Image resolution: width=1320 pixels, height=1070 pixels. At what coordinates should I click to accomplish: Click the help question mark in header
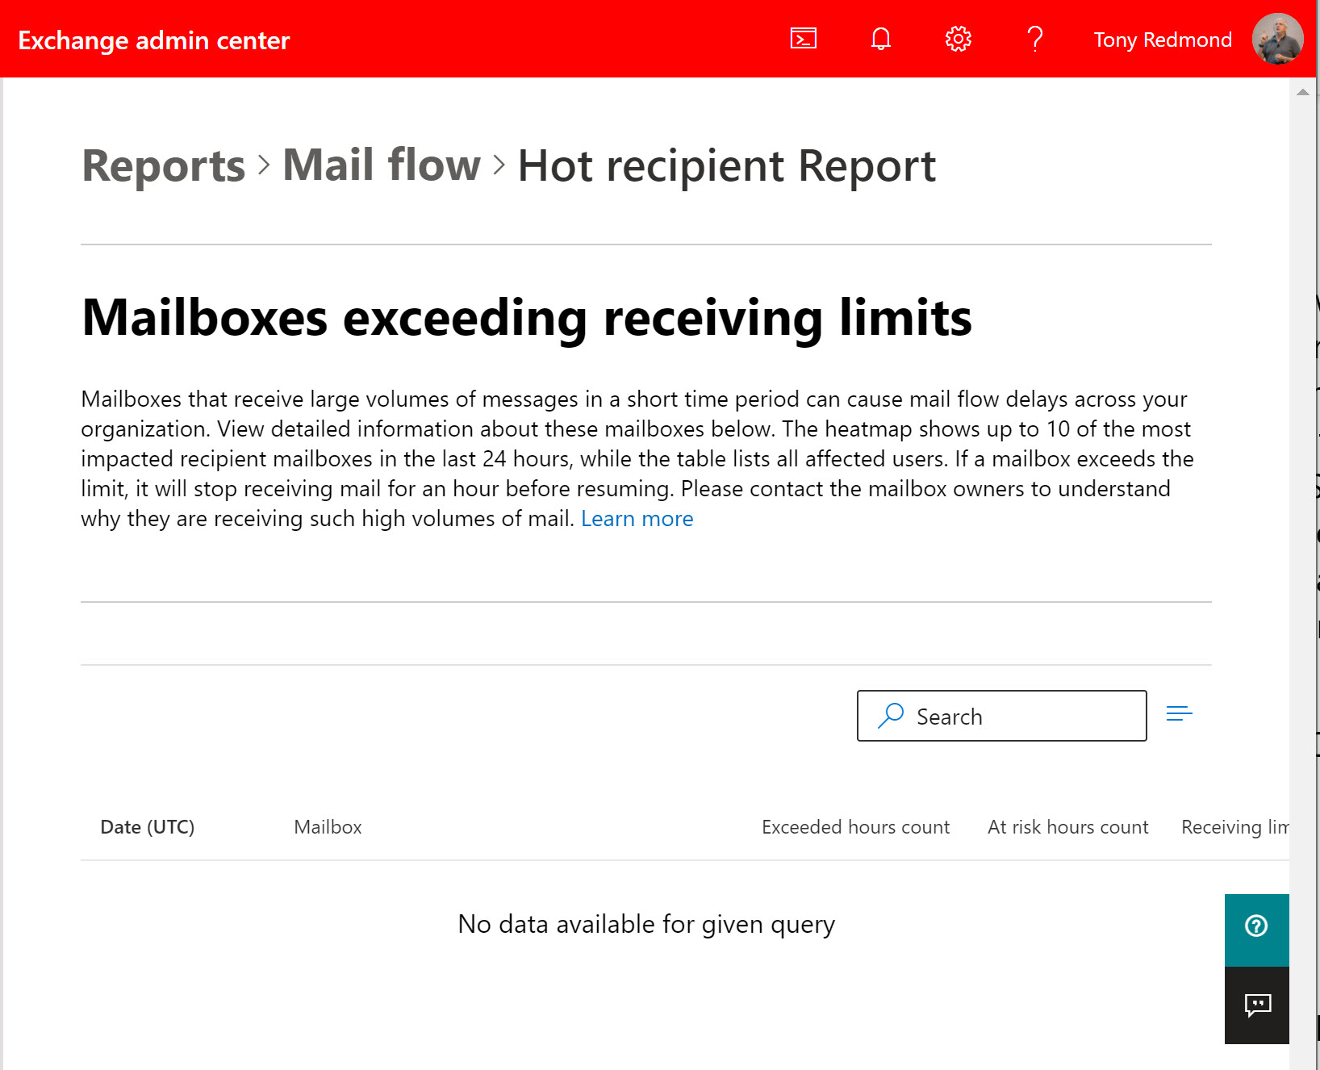pyautogui.click(x=1035, y=39)
